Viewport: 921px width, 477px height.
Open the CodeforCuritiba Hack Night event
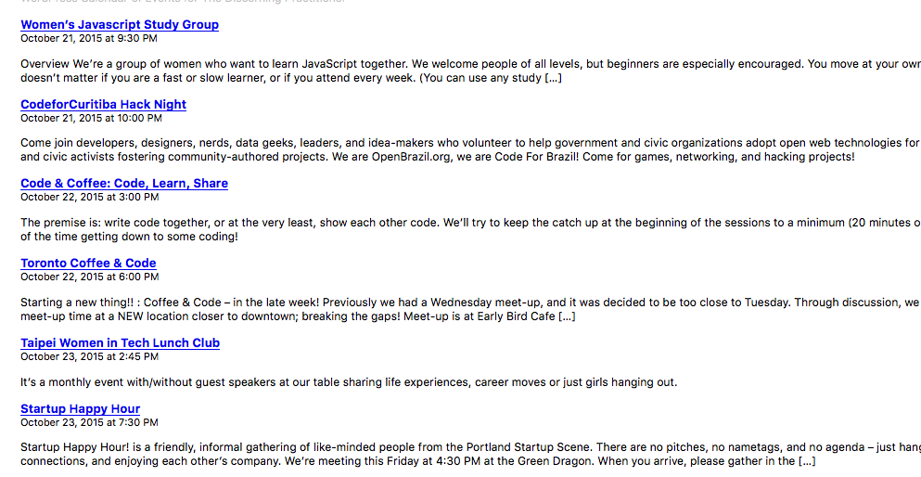coord(103,104)
